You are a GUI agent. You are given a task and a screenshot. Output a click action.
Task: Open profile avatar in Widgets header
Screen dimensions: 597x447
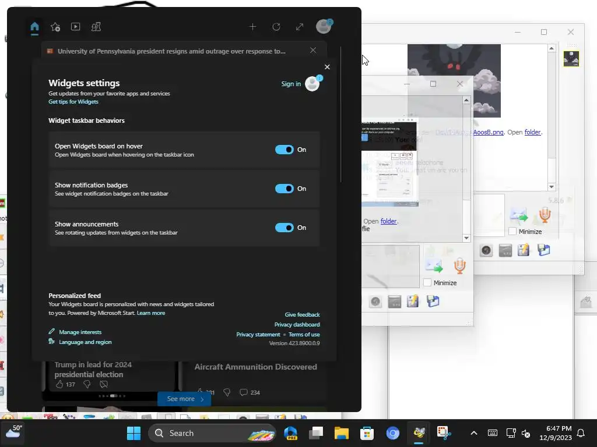tap(324, 26)
